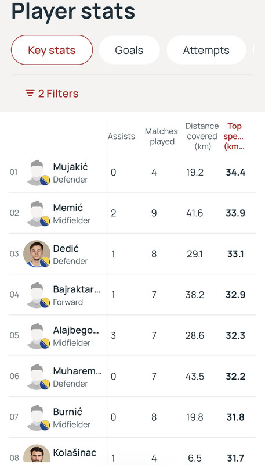This screenshot has width=265, height=465.
Task: Select the Key stats tab
Action: [52, 50]
